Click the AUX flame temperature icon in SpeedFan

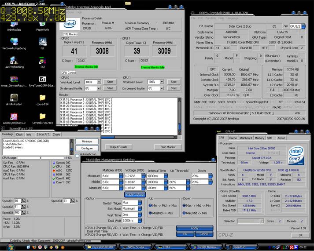(x=54, y=171)
